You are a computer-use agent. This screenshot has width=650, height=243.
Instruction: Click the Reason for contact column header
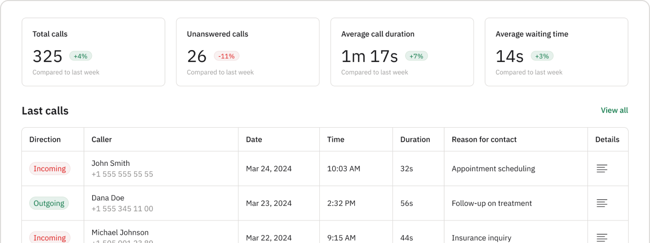(x=484, y=139)
